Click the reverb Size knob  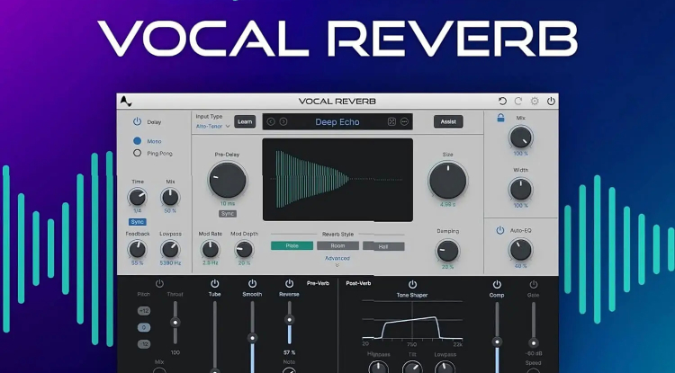point(447,180)
